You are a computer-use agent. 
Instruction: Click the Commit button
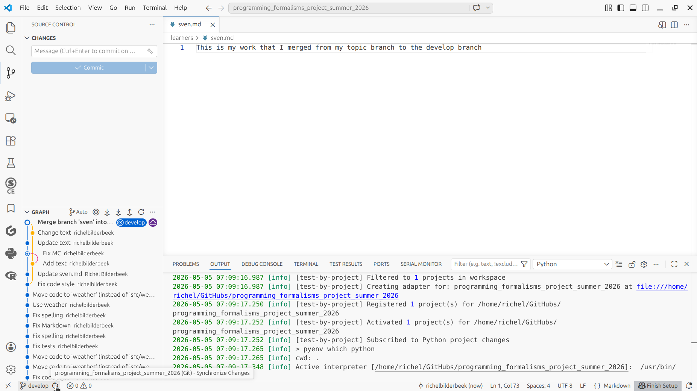pos(89,68)
